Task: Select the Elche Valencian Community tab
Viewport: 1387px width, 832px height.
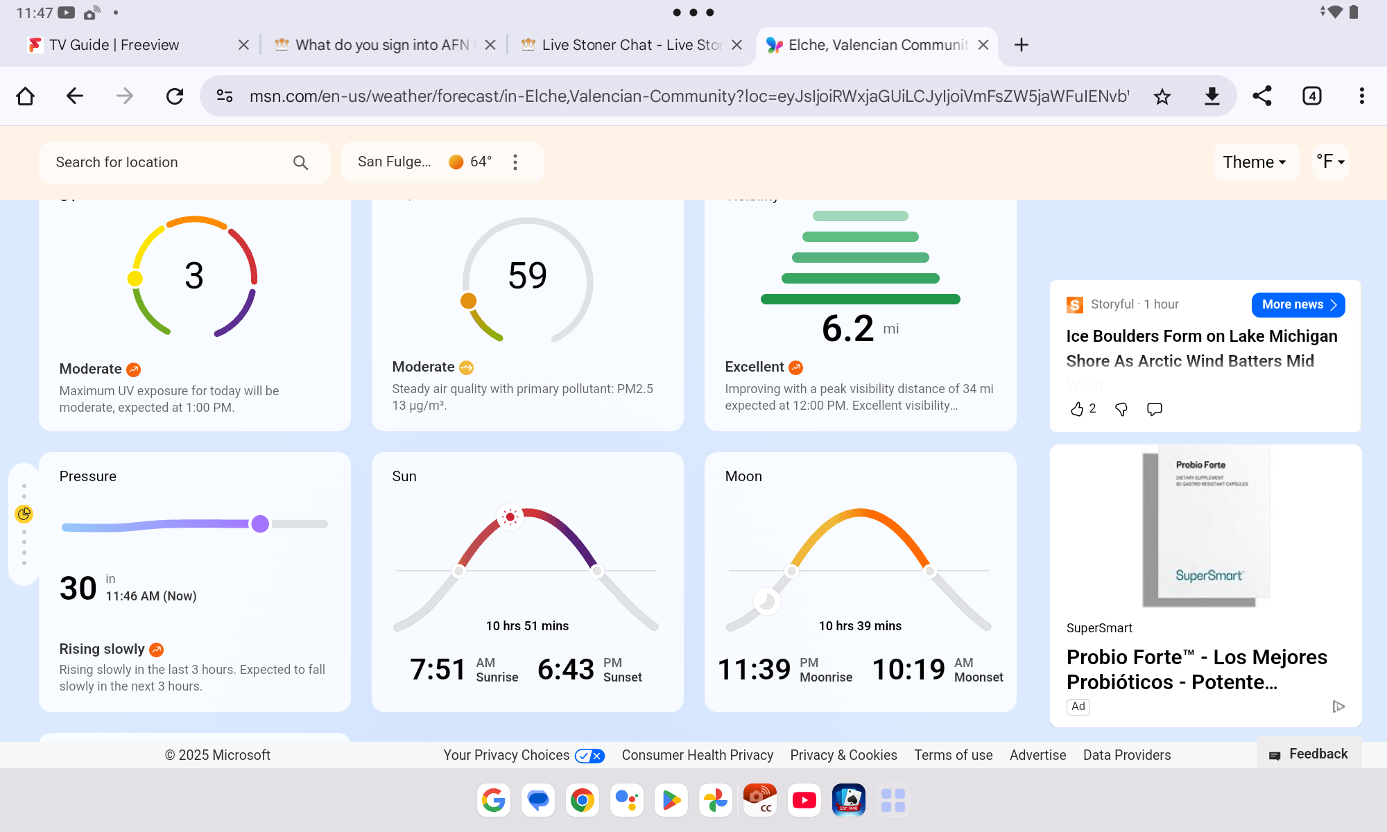Action: coord(867,45)
